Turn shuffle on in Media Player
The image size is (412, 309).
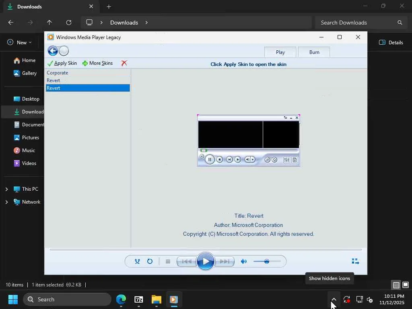click(137, 262)
